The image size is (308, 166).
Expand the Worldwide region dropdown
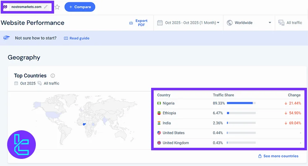pos(249,23)
